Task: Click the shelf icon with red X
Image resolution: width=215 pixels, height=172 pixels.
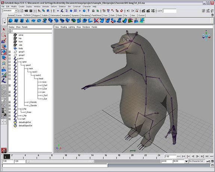Action: [96, 21]
